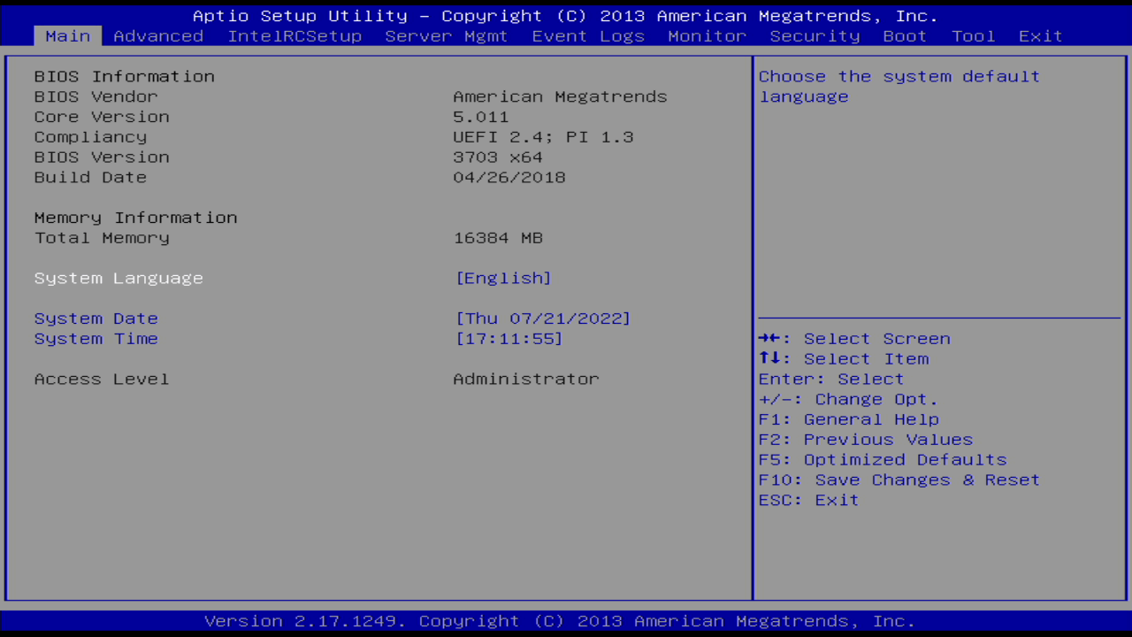Open the IntelRCSetup tab
Screen dimensions: 1132x637
tap(294, 36)
